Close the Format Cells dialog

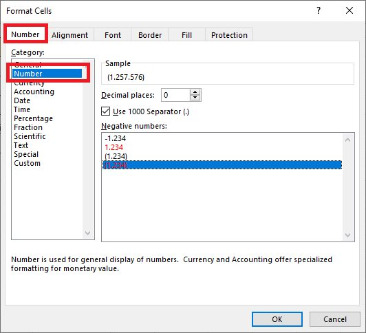349,10
